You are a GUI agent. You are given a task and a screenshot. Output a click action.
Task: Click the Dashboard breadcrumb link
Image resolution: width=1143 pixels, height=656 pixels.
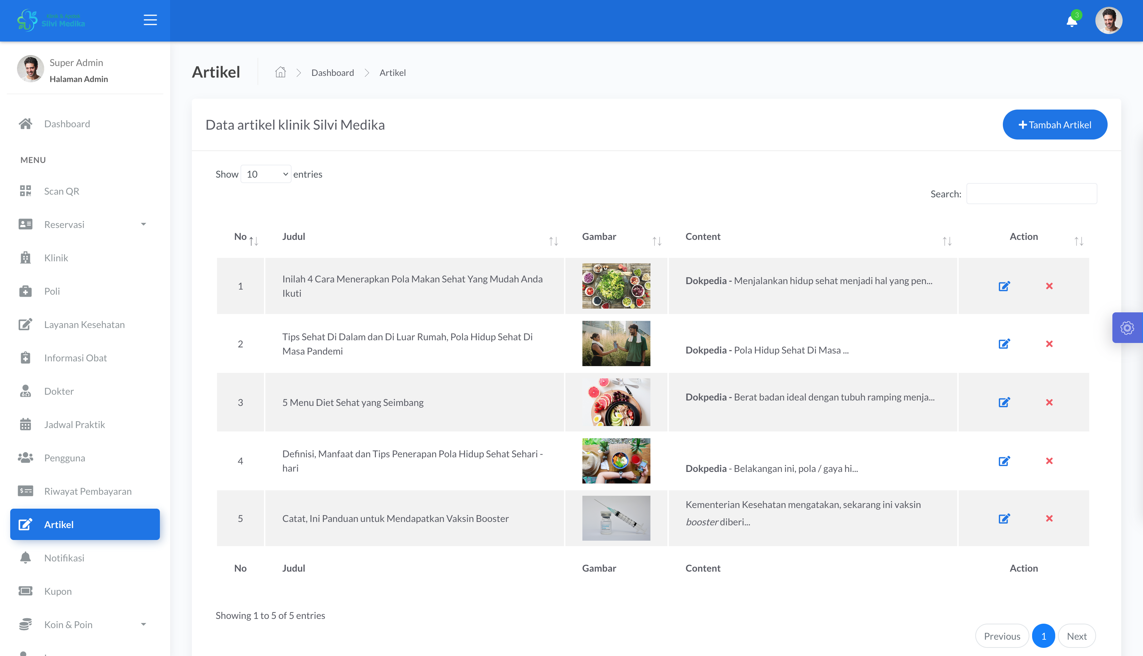(x=332, y=72)
